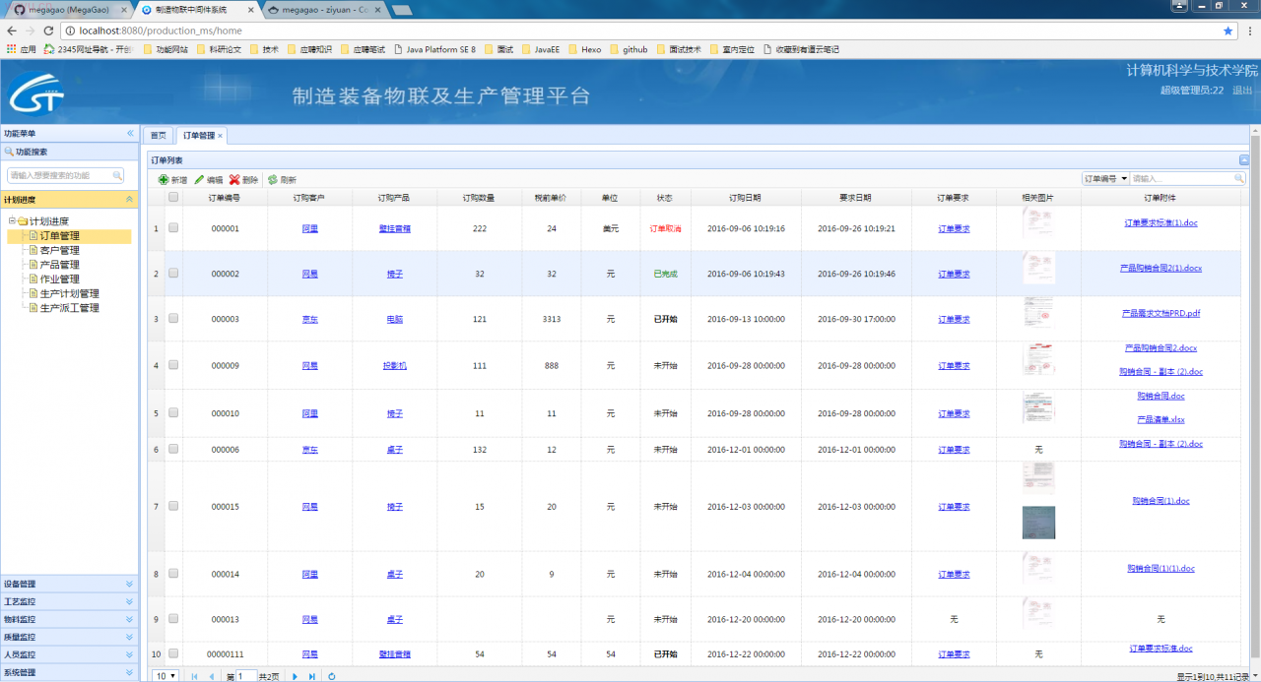The image size is (1261, 682).
Task: Click the red X 删除 delete icon
Action: pos(234,180)
